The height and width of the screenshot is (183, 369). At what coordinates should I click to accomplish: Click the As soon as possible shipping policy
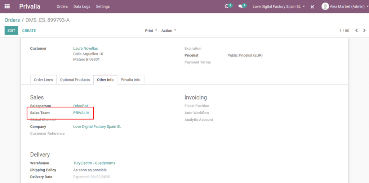point(90,170)
